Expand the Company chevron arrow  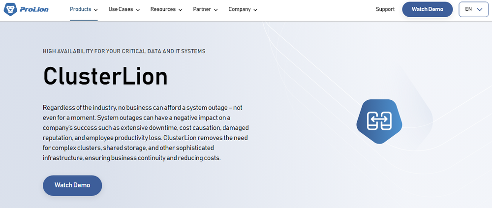255,10
